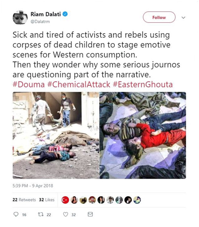Open the last liker avatar in row
Screen dimensions: 199x227
(x=137, y=200)
